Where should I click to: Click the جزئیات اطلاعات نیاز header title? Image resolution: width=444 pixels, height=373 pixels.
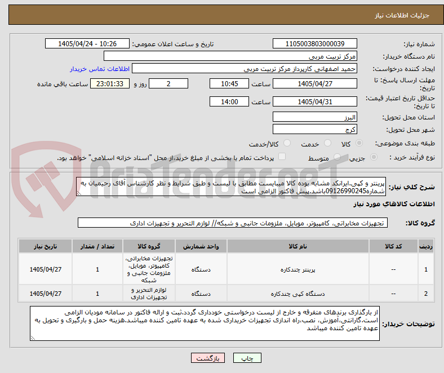[402, 15]
